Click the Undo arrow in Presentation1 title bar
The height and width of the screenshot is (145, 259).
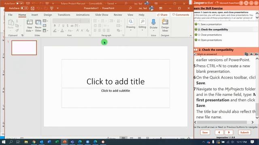click(38, 8)
